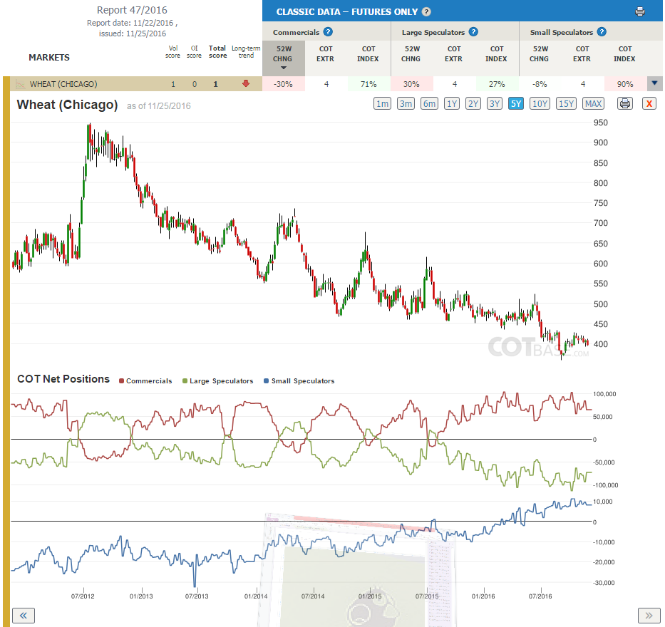Open help icon next to Large Speculators
The height and width of the screenshot is (627, 665).
point(473,32)
